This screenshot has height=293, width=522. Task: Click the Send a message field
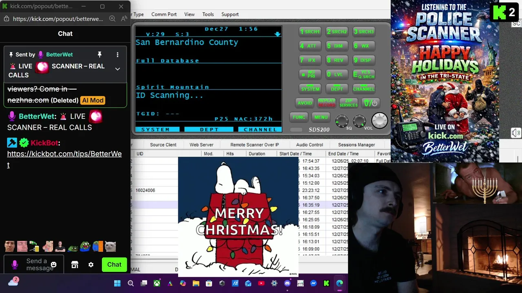[x=33, y=265]
